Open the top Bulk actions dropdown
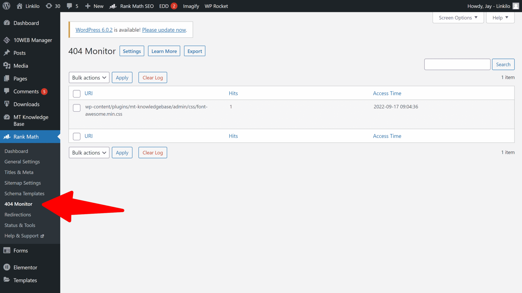Image resolution: width=522 pixels, height=293 pixels. 89,78
